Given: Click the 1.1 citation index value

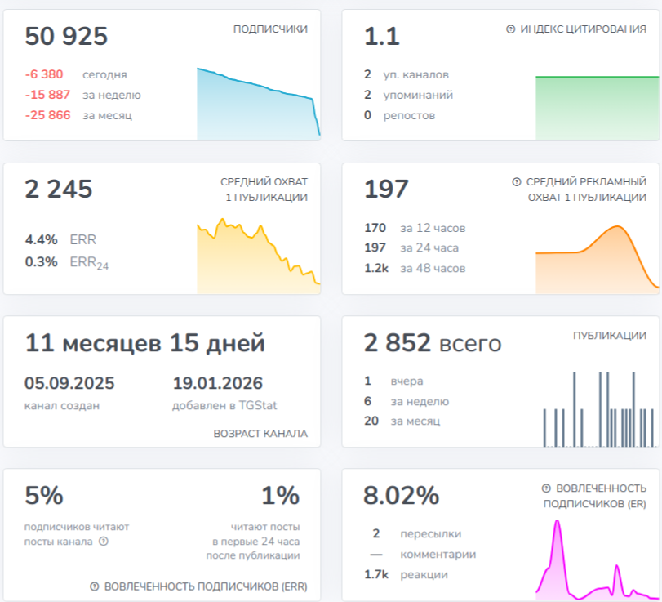Looking at the screenshot, I should [382, 36].
